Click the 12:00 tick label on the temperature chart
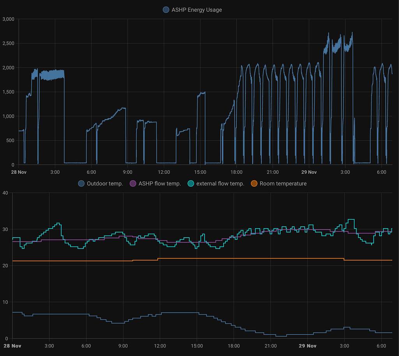The image size is (399, 356). (x=160, y=345)
